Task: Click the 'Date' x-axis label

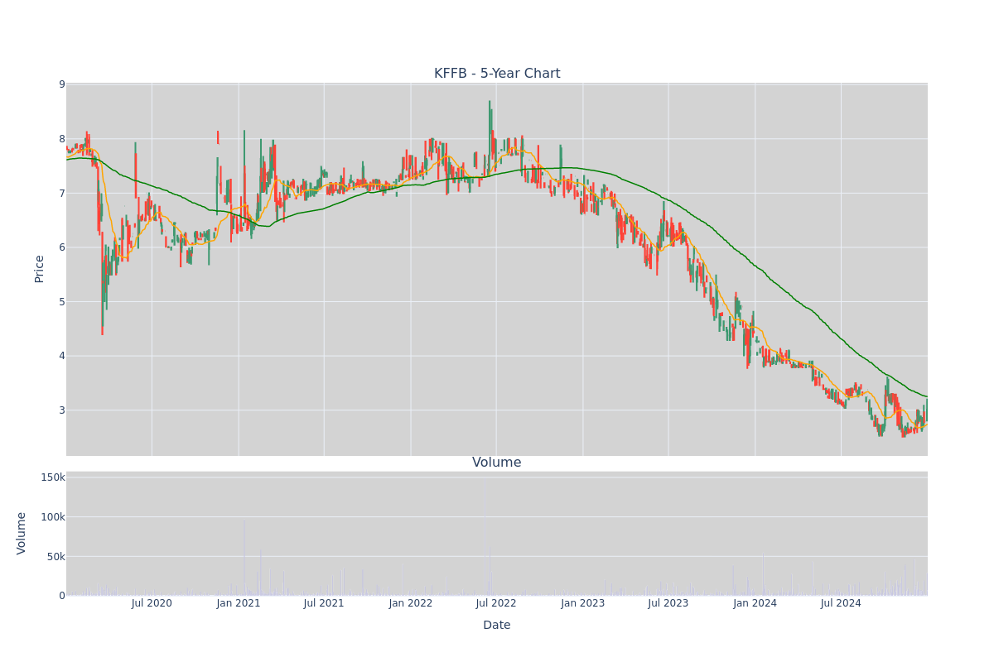Action: (497, 626)
